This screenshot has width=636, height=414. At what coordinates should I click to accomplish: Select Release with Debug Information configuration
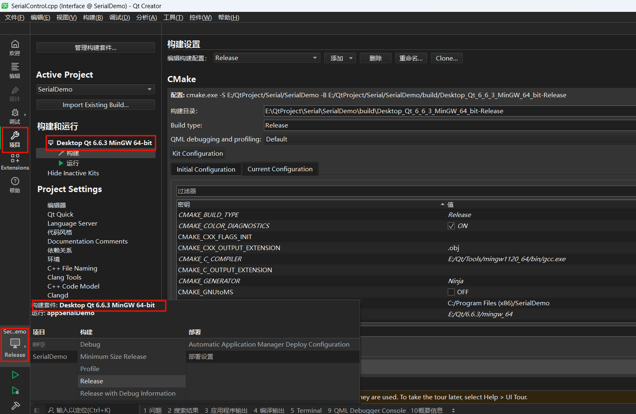pyautogui.click(x=131, y=394)
